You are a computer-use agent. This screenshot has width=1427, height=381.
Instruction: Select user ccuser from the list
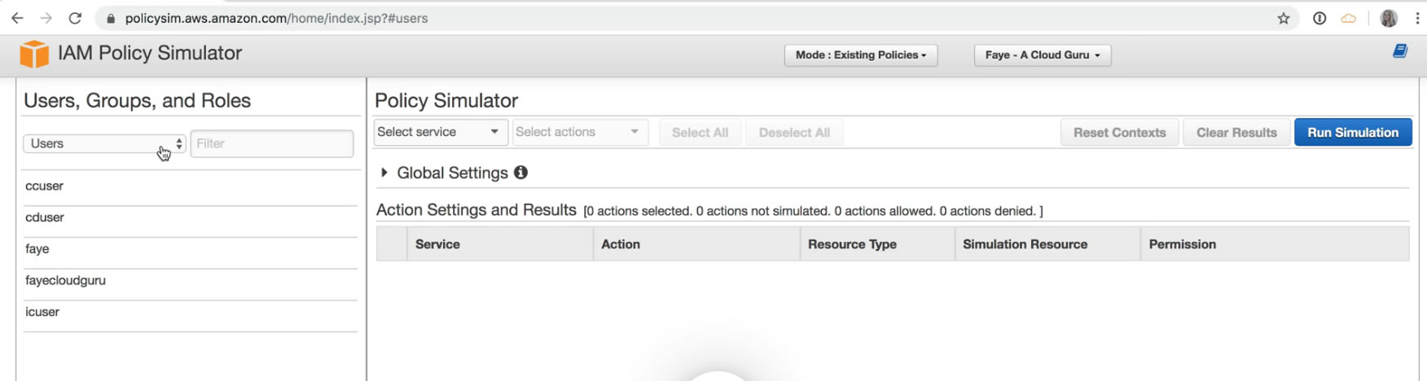45,186
